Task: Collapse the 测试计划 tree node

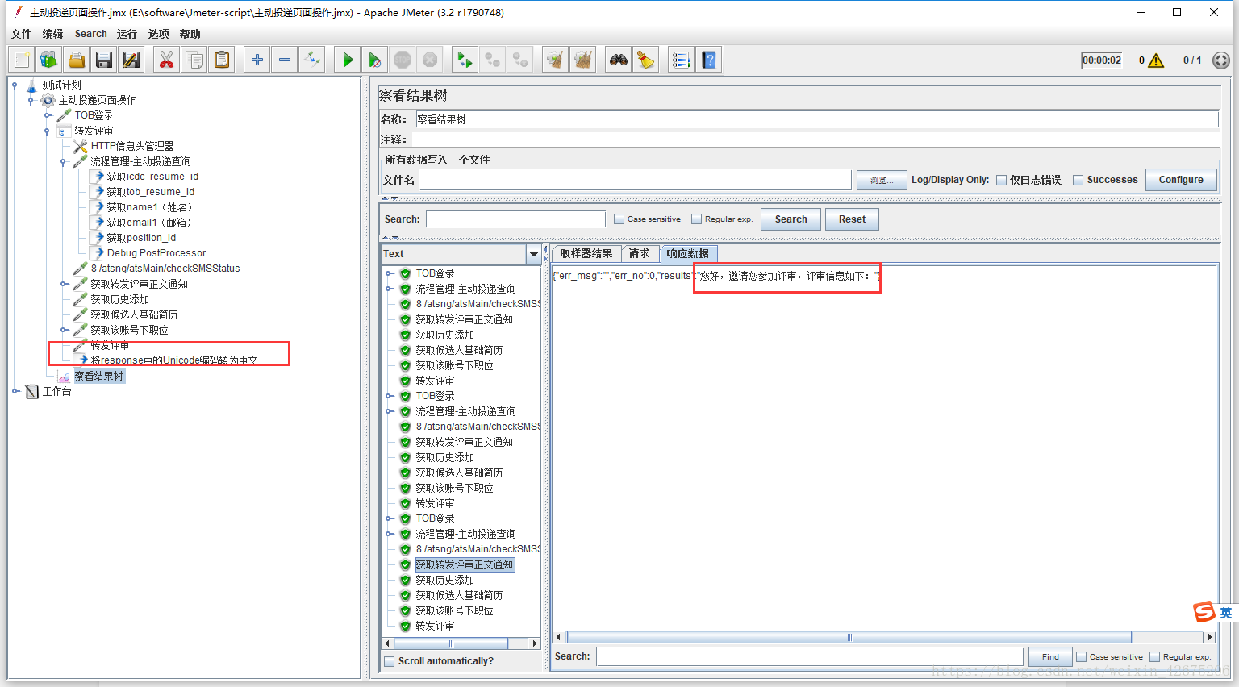Action: tap(15, 85)
